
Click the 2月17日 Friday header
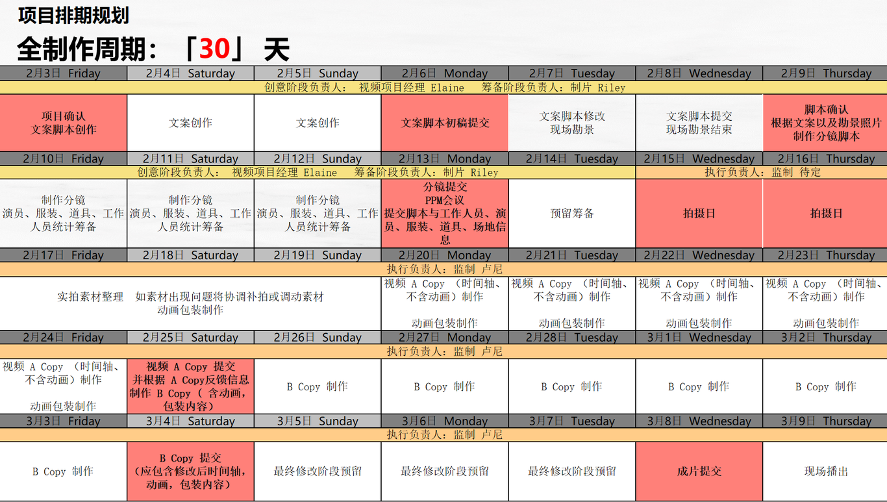click(64, 255)
